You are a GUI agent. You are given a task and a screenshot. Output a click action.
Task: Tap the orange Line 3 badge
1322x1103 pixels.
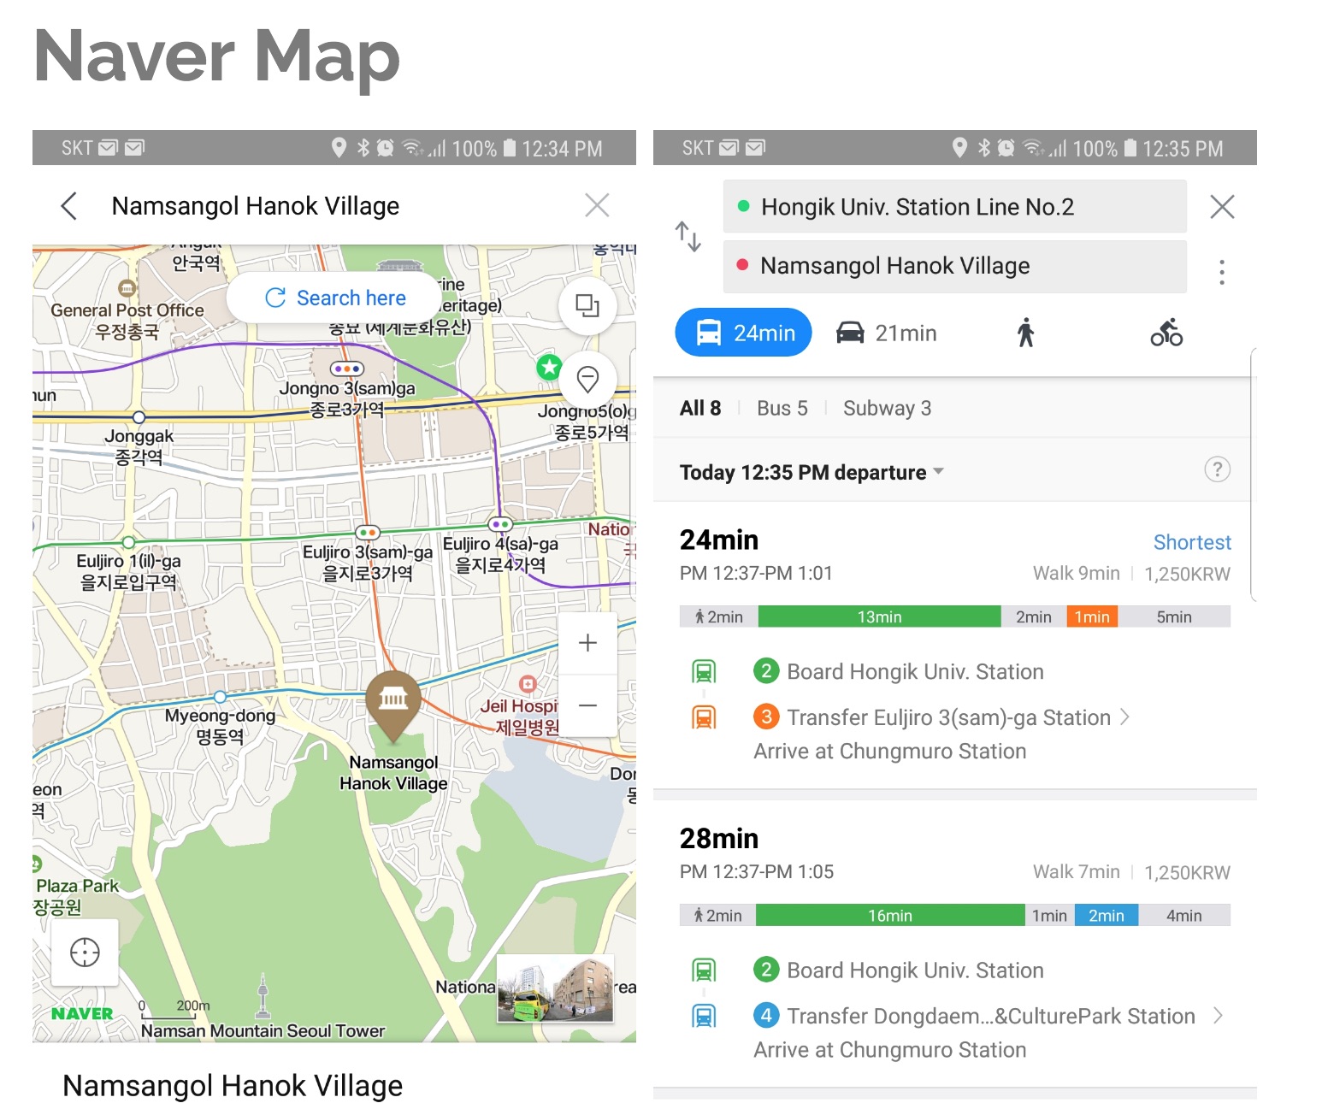coord(766,717)
